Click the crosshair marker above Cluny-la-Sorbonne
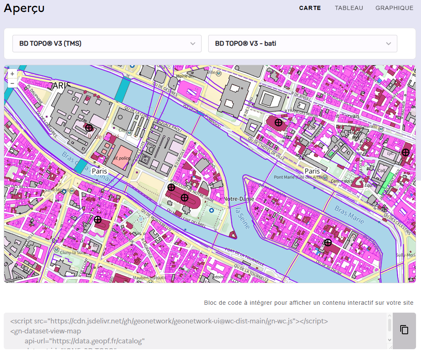421x350 pixels. [x=98, y=220]
